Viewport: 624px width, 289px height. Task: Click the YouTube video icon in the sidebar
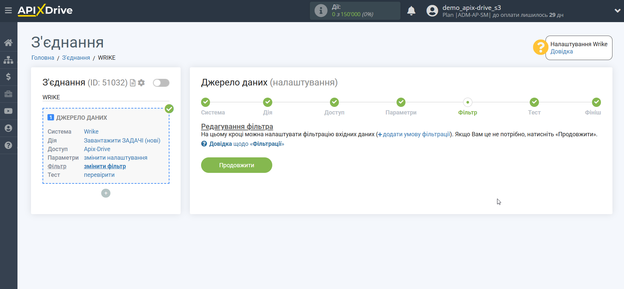(8, 111)
